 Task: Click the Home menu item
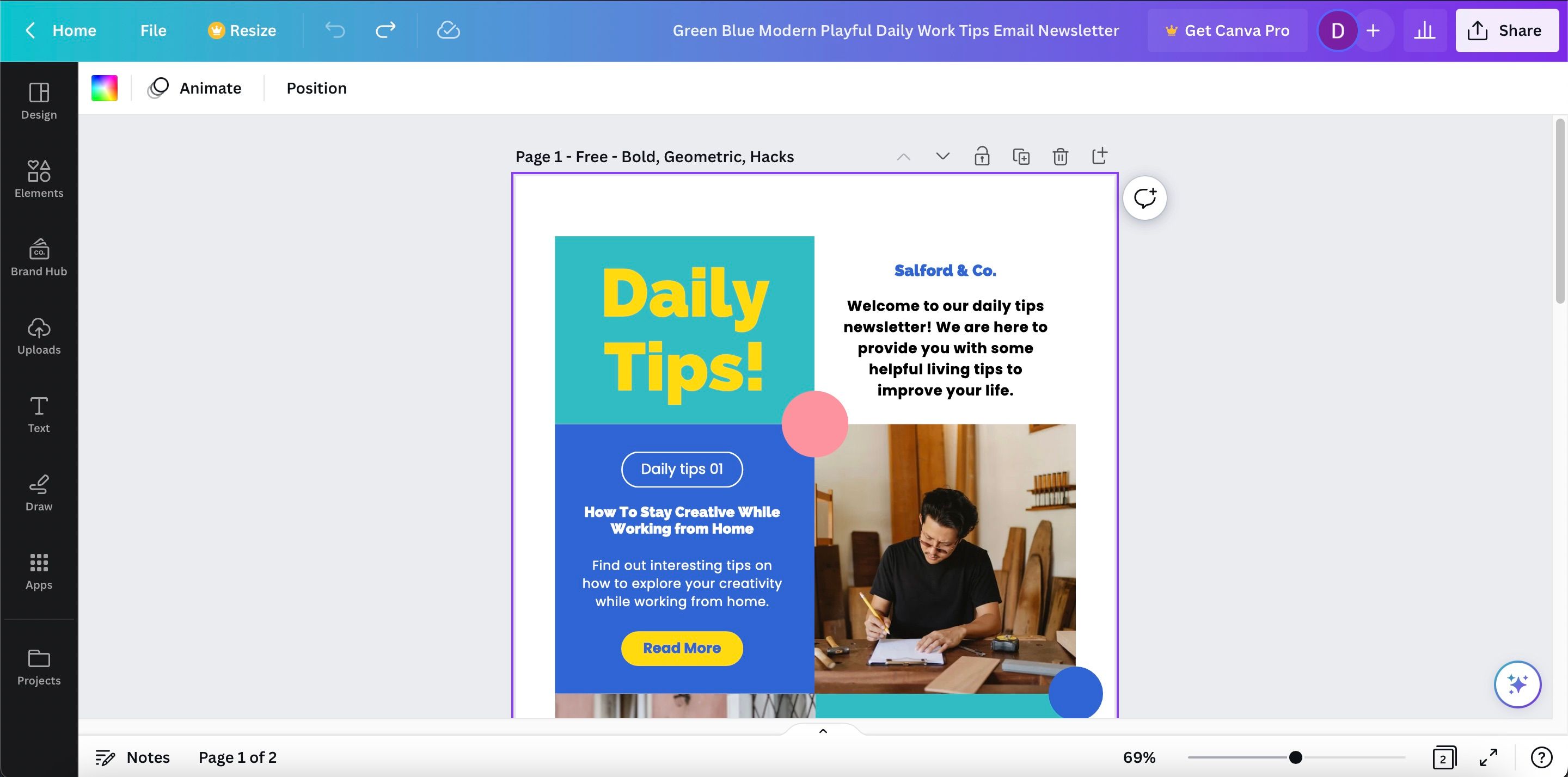(x=74, y=30)
